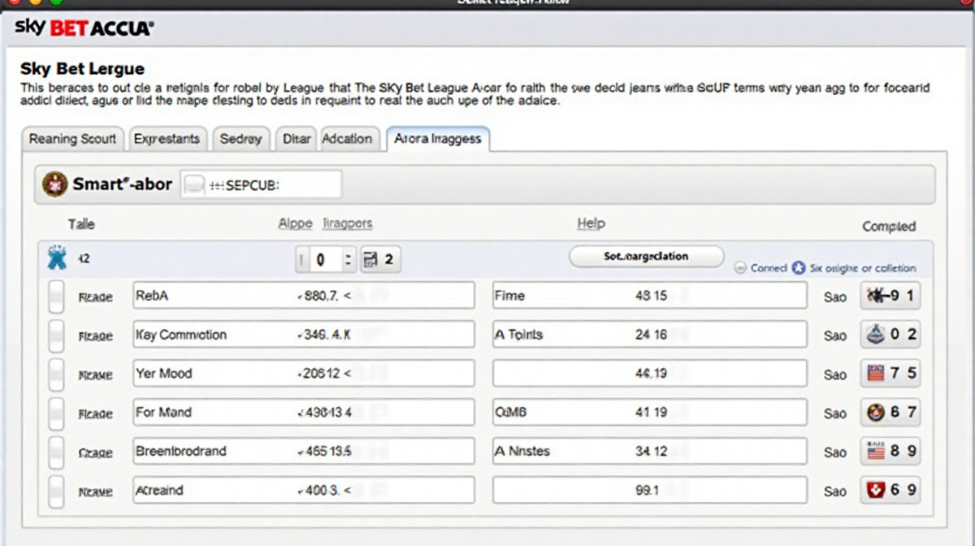Click the Sao label in the Breenlbrodrand row

[x=834, y=452]
